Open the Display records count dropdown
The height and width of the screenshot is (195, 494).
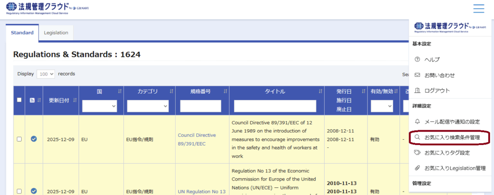(46, 74)
